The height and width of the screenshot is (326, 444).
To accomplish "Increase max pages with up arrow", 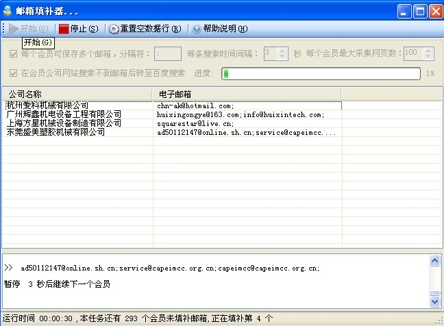I will point(428,51).
